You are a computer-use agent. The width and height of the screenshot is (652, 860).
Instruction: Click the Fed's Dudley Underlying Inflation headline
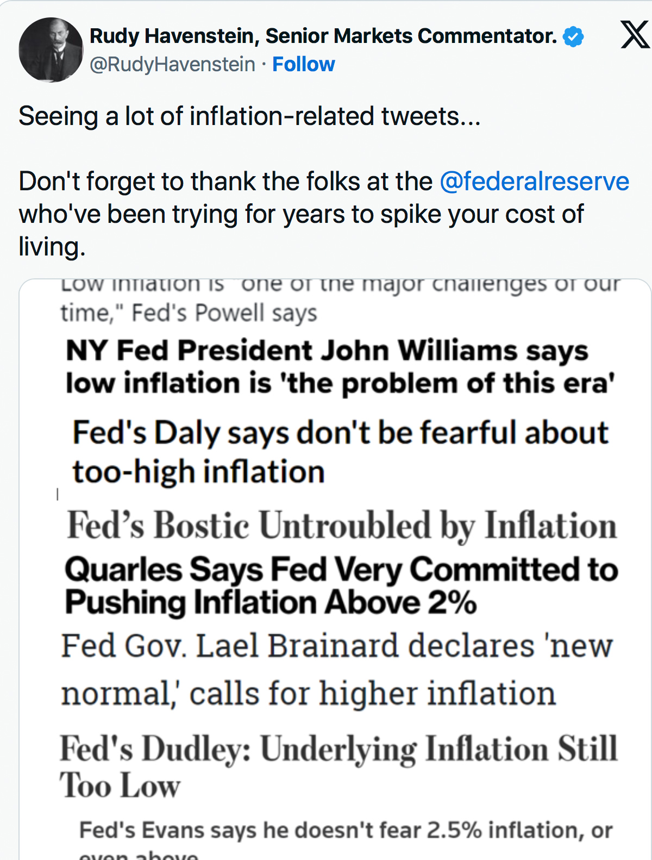[x=338, y=766]
